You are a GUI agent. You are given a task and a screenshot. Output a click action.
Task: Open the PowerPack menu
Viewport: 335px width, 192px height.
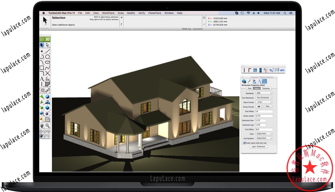click(154, 13)
